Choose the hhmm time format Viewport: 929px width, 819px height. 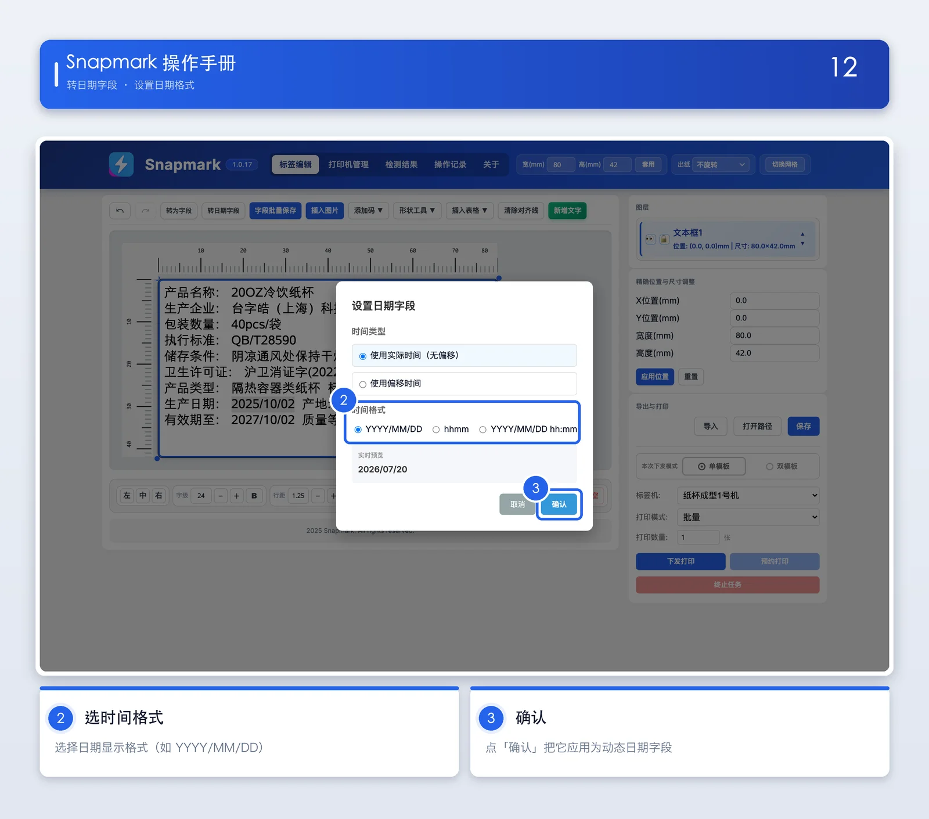coord(451,430)
